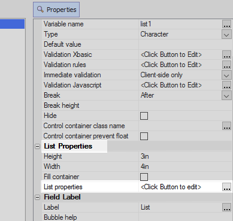The image size is (233, 221).
Task: Open ellipsis editor for Variable name
Action: click(x=226, y=24)
